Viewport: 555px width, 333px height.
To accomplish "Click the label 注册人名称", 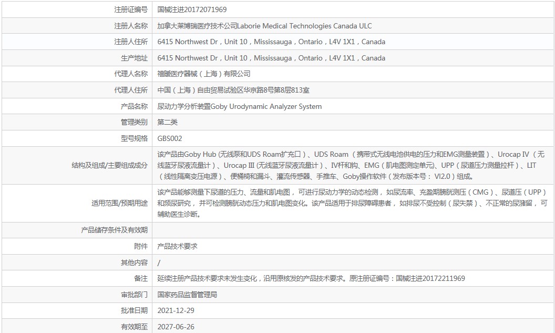I will pyautogui.click(x=131, y=26).
